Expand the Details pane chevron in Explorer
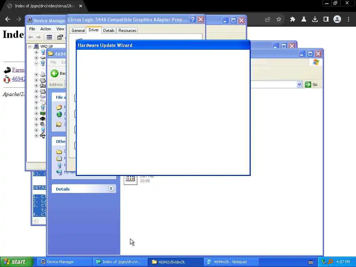The height and width of the screenshot is (267, 356). click(x=111, y=188)
